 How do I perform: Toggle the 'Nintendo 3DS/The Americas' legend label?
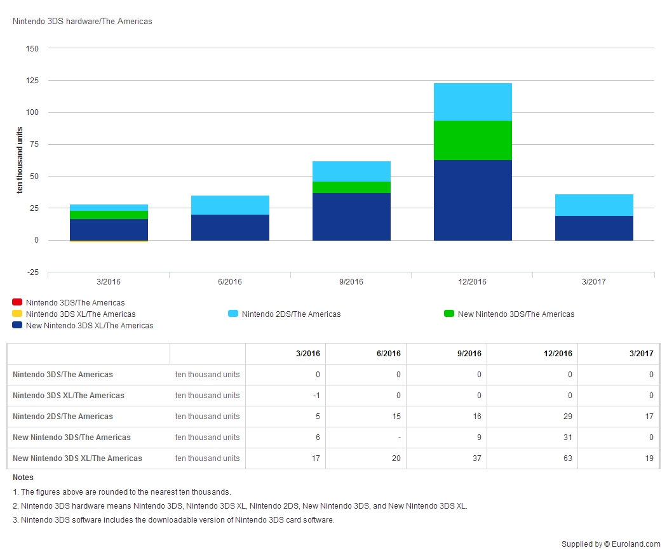click(x=76, y=303)
